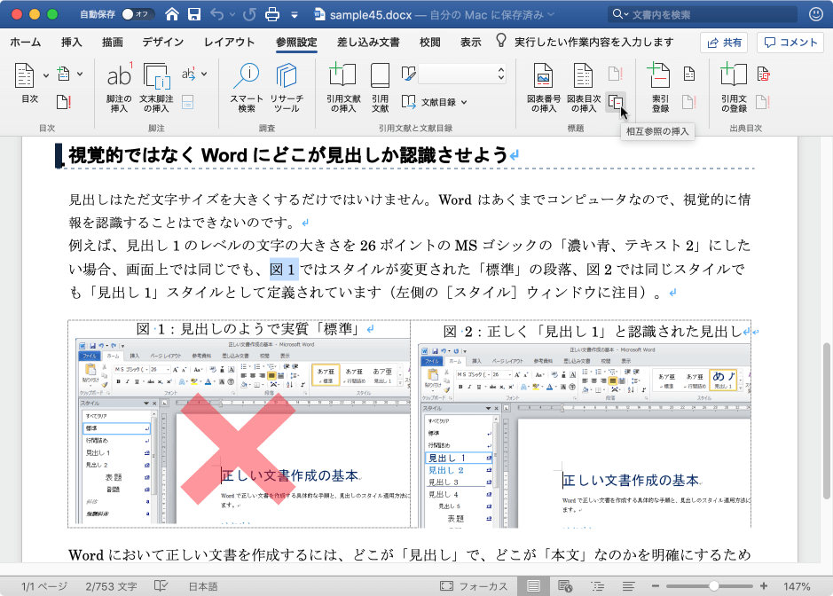Click the insert index icon
The image size is (833, 596).
pos(689,74)
